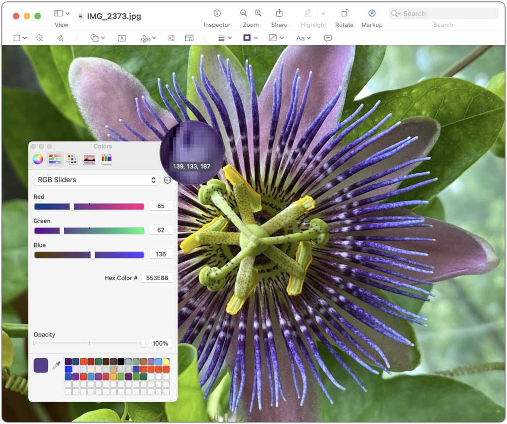
Task: Click the Hex Color input field
Action: click(x=157, y=278)
